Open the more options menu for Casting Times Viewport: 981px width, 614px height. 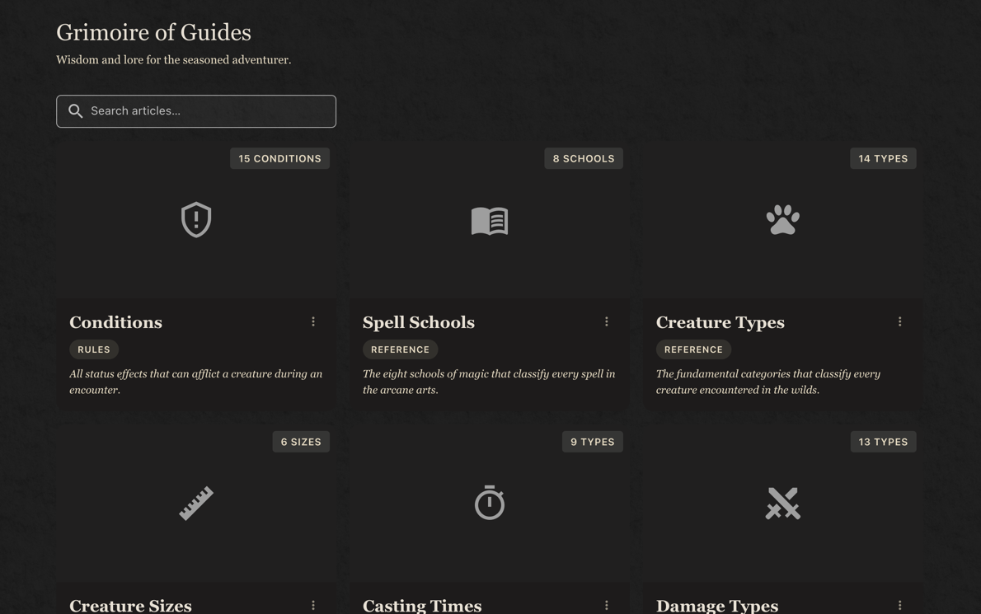coord(606,605)
